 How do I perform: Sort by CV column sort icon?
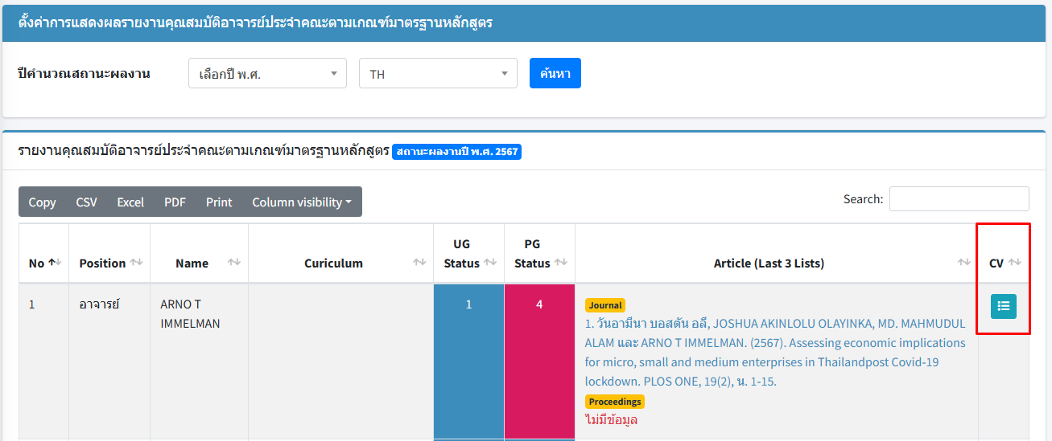[x=1014, y=263]
